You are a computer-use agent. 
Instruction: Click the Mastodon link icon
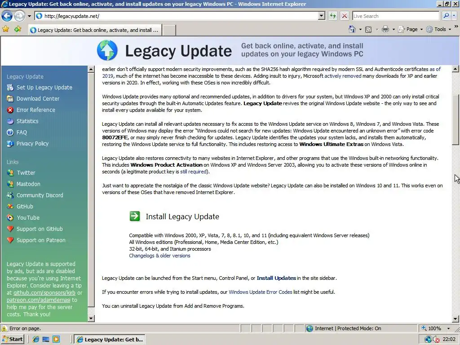[10, 184]
